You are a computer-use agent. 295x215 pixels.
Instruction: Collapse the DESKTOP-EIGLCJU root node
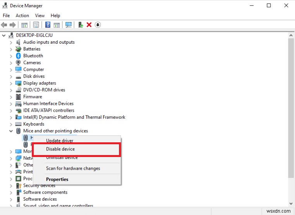pos(4,35)
